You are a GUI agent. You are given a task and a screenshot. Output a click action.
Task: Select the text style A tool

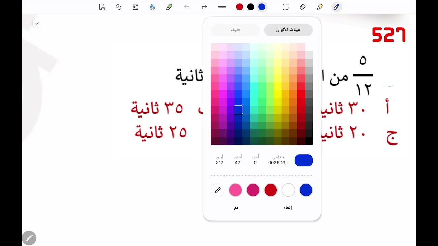(x=152, y=7)
